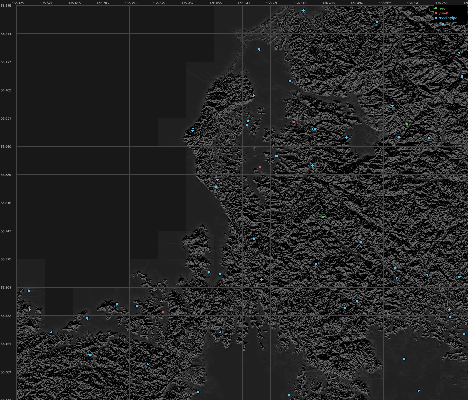This screenshot has height=400, width=468.
Task: Click latitude tick label 36.173
Action: [6, 62]
